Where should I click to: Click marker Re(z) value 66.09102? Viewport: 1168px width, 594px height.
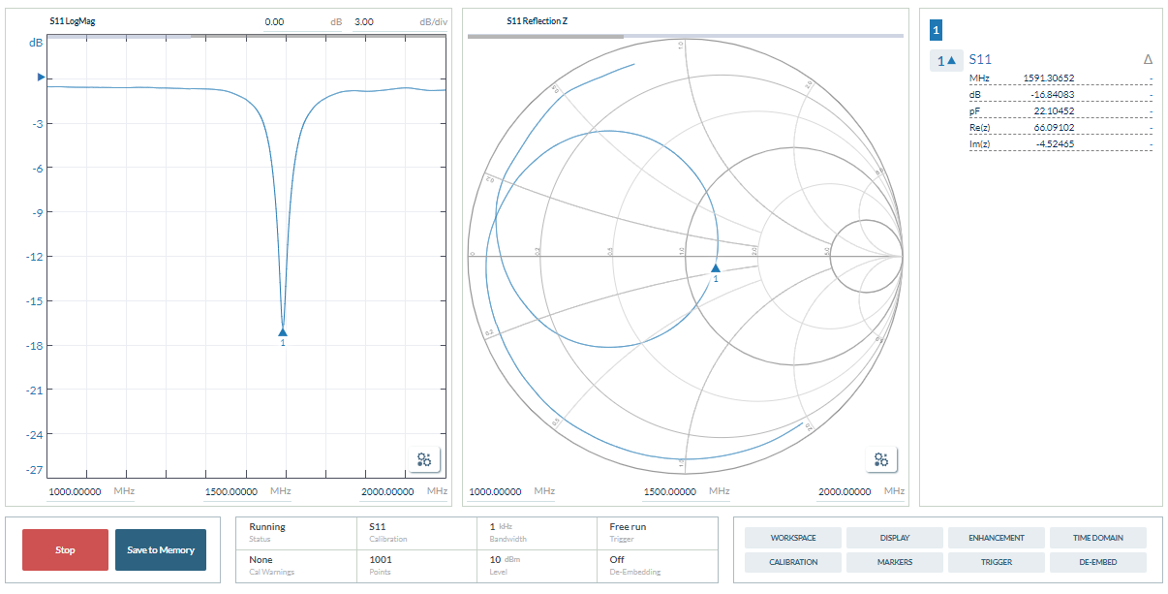pos(1054,128)
